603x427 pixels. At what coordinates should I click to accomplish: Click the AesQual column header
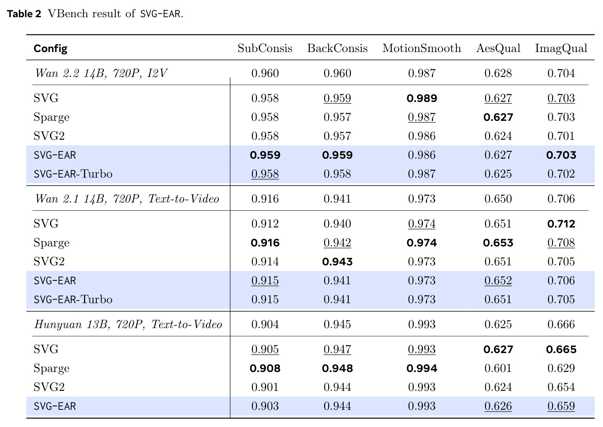pos(498,48)
